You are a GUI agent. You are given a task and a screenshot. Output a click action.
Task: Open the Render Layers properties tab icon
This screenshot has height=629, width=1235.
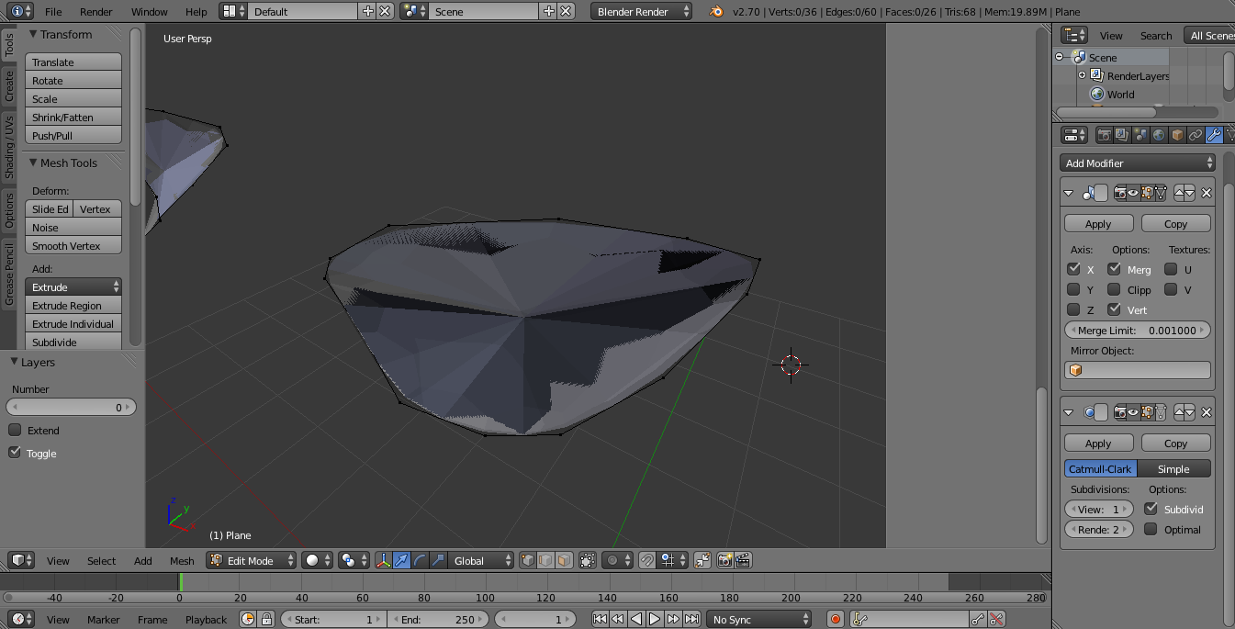[x=1122, y=135]
